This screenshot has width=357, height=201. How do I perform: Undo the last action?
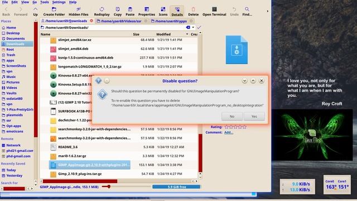coord(234,11)
